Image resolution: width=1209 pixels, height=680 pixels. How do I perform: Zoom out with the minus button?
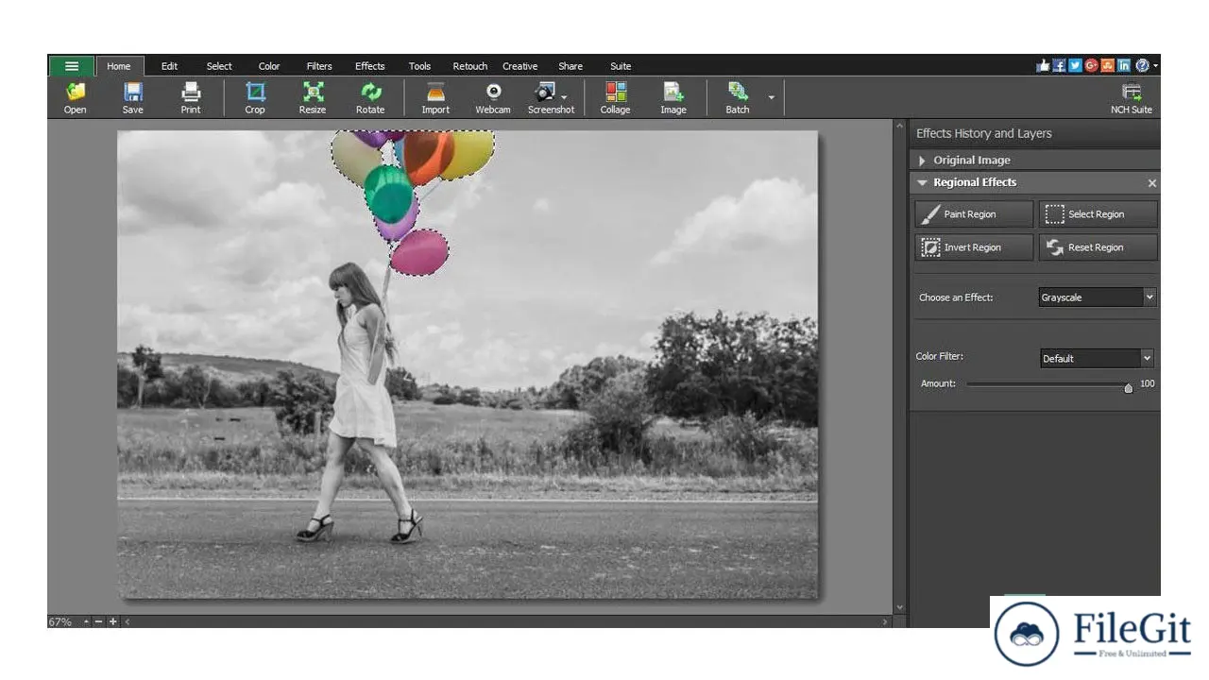coord(98,621)
